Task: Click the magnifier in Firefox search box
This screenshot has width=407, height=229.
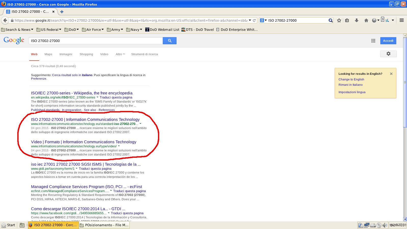Action: [x=330, y=20]
